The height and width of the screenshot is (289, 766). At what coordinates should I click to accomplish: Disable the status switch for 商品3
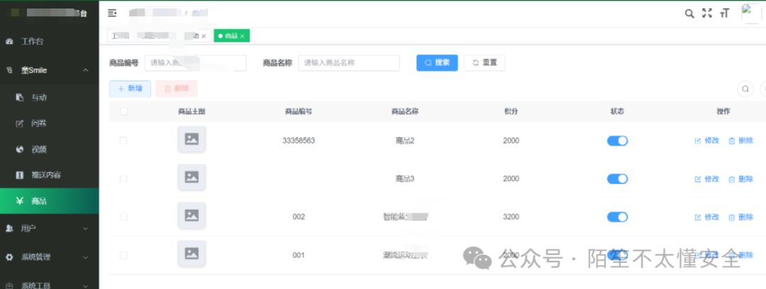coord(617,178)
